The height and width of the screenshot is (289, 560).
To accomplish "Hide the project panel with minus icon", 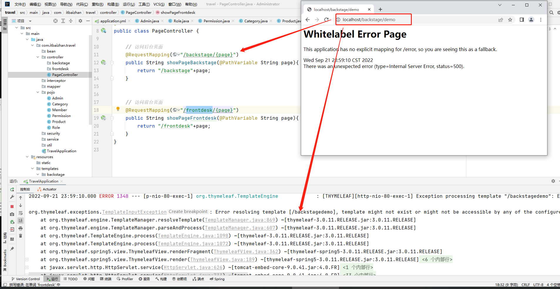I will pyautogui.click(x=88, y=21).
